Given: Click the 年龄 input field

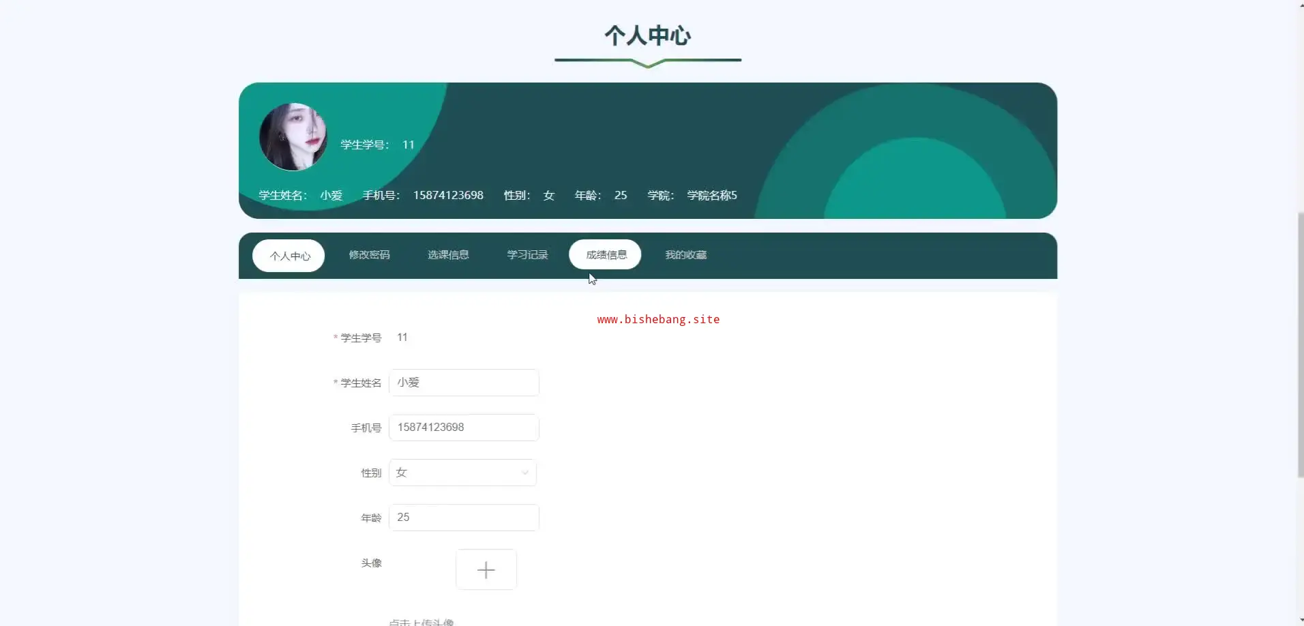Looking at the screenshot, I should [464, 518].
